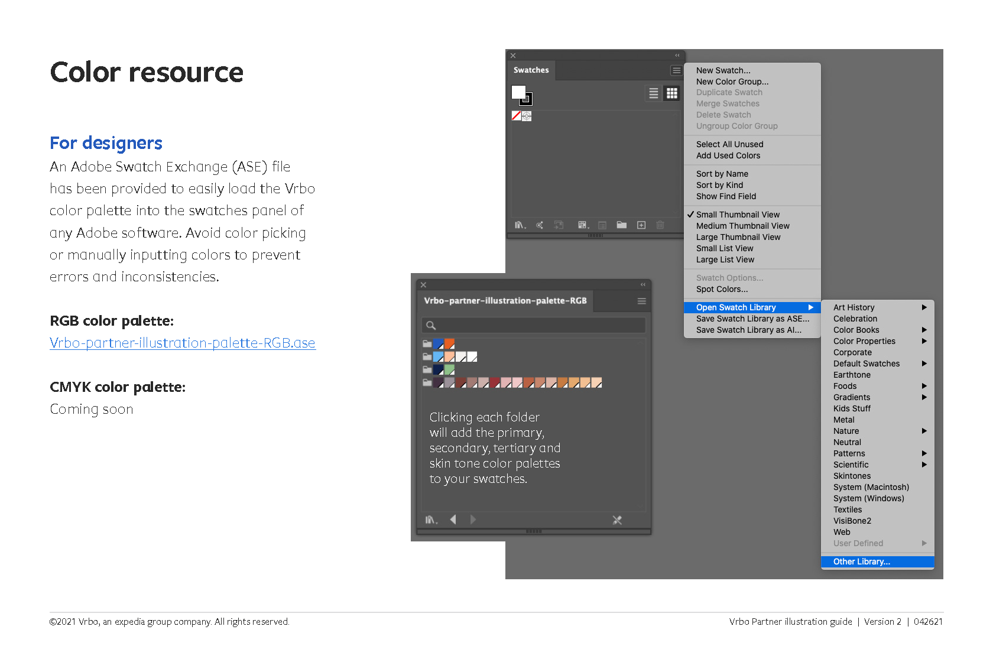The width and height of the screenshot is (993, 662).
Task: Load next swatch library arrow
Action: [x=473, y=520]
